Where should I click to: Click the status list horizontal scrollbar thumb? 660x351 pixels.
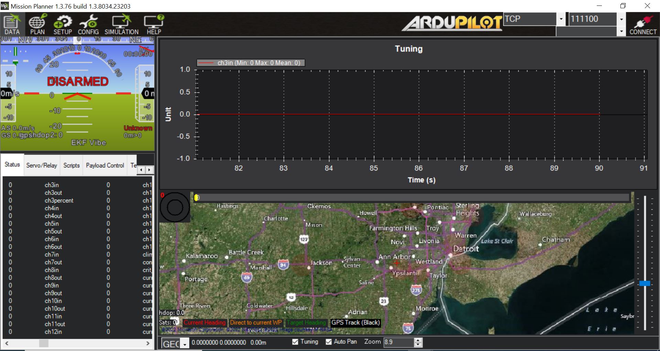click(x=44, y=343)
